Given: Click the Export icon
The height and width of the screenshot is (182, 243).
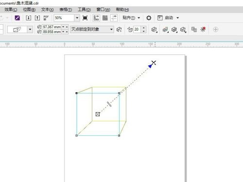Looking at the screenshot, I should 37,17.
